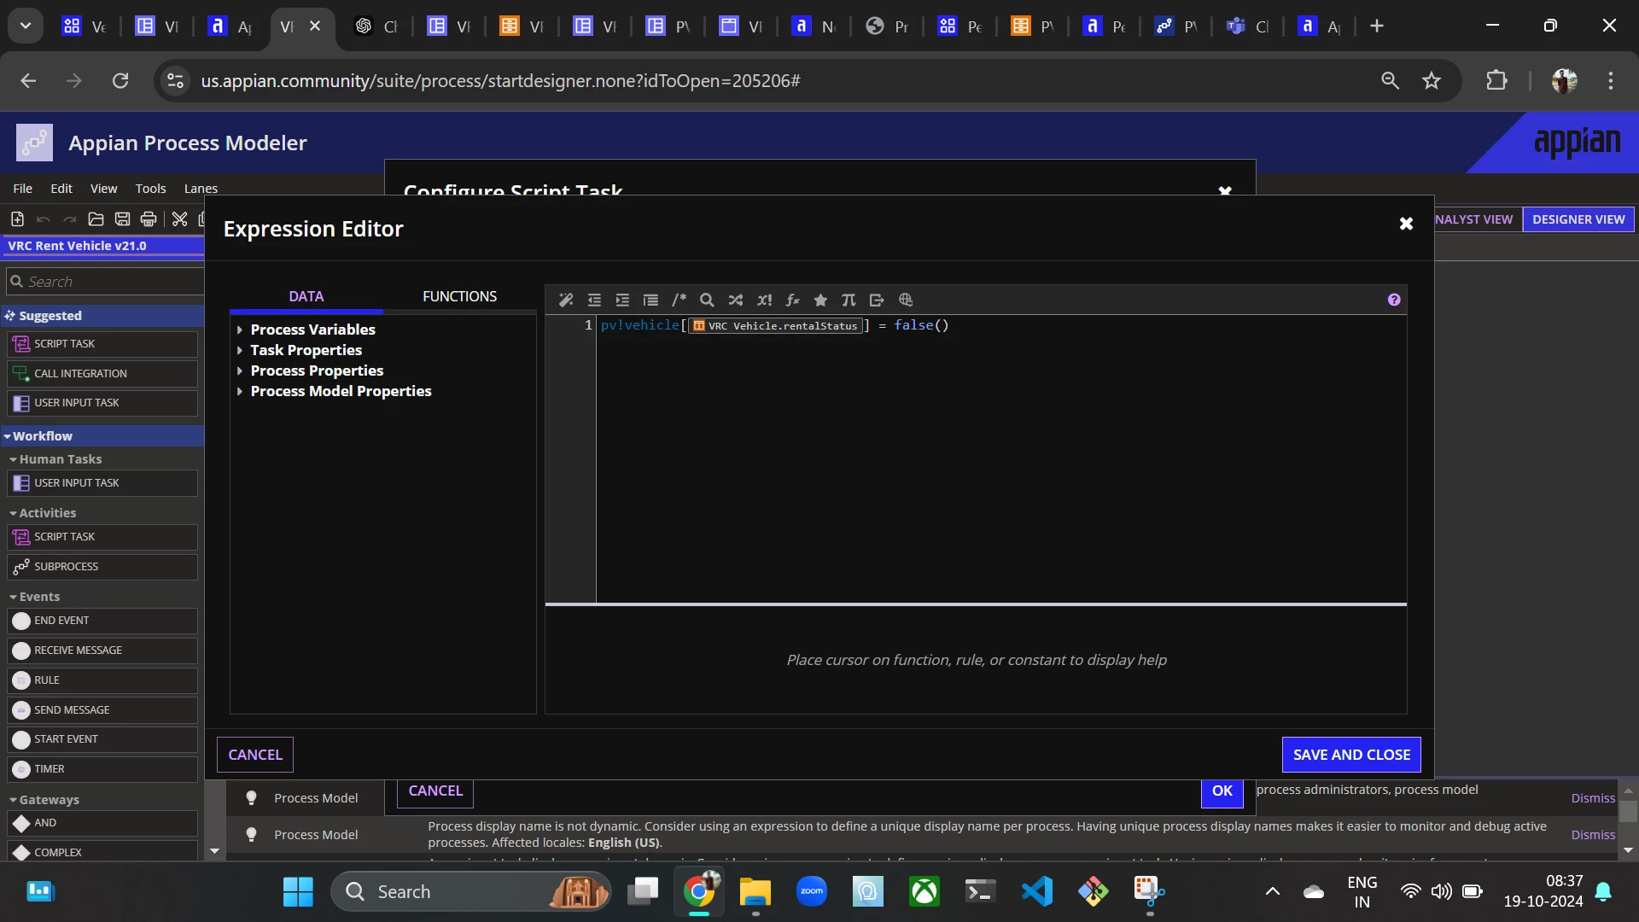Expand the Process Model Properties tree node
1639x922 pixels.
(240, 391)
